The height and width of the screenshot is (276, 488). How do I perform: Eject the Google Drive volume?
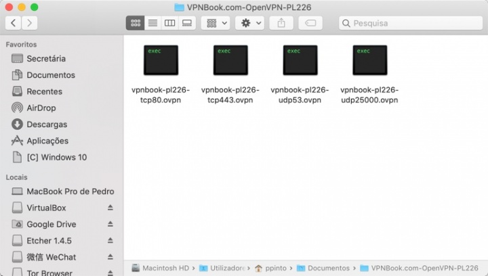(110, 225)
